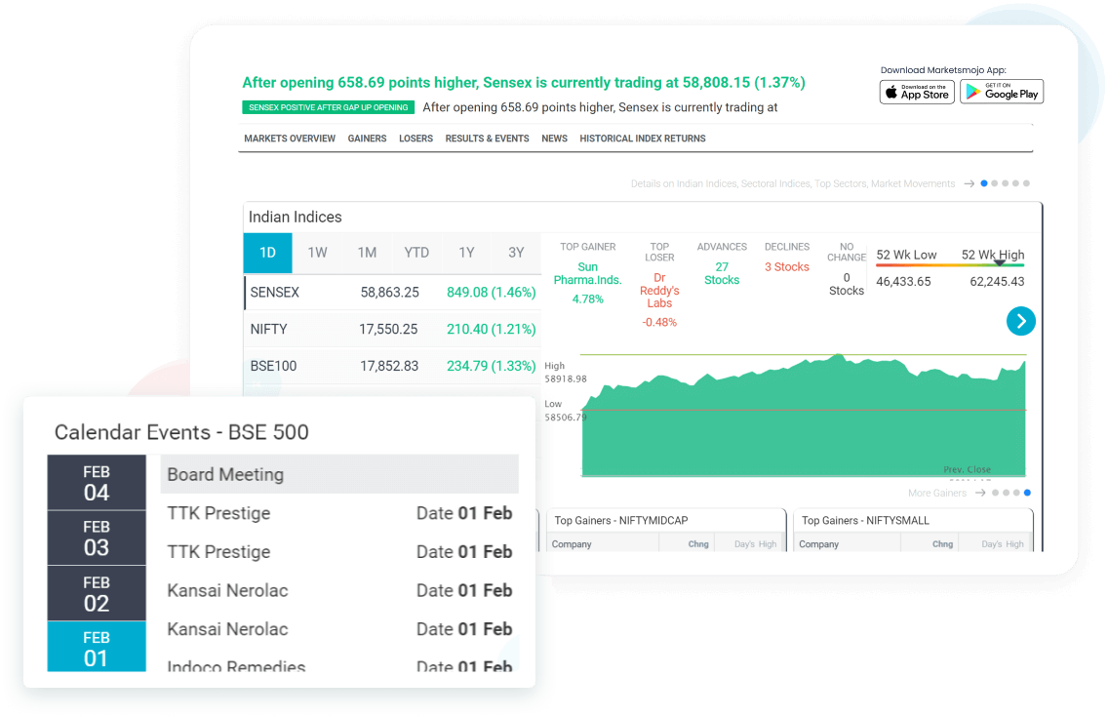1108x717 pixels.
Task: Click Sun Pharma.Inds. top gainer
Action: (587, 273)
